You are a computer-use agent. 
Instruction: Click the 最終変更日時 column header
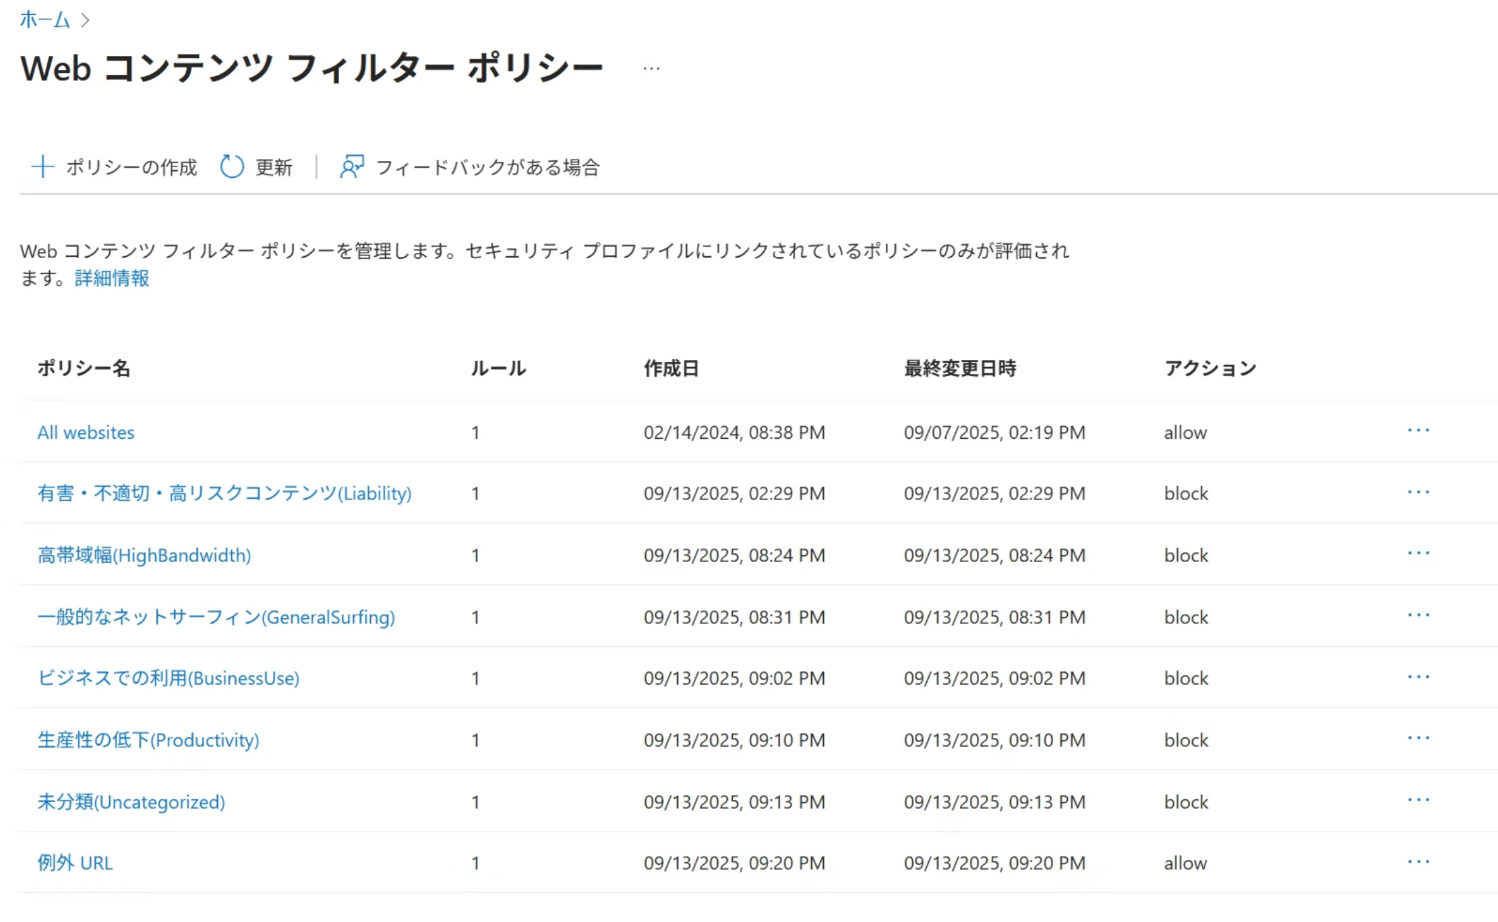pyautogui.click(x=960, y=368)
